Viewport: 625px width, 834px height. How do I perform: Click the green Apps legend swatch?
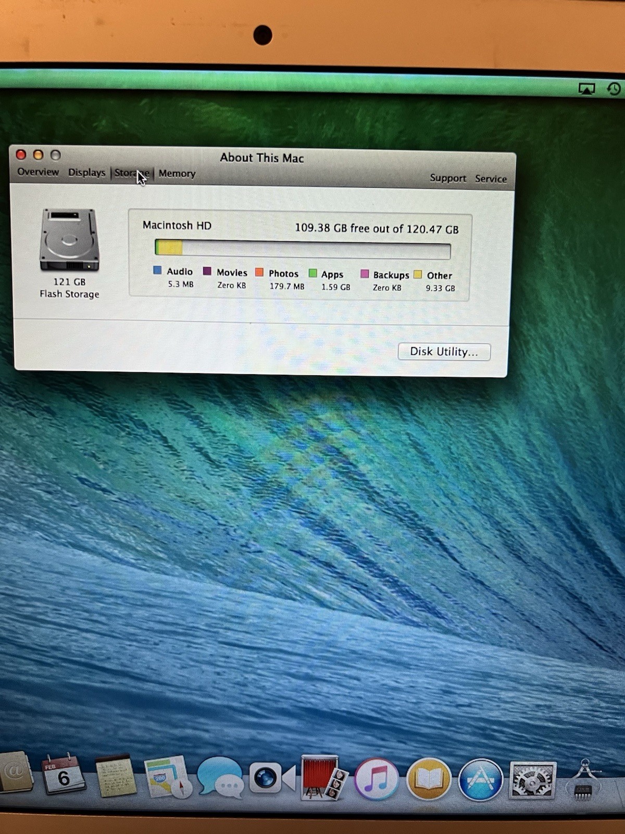tap(312, 273)
